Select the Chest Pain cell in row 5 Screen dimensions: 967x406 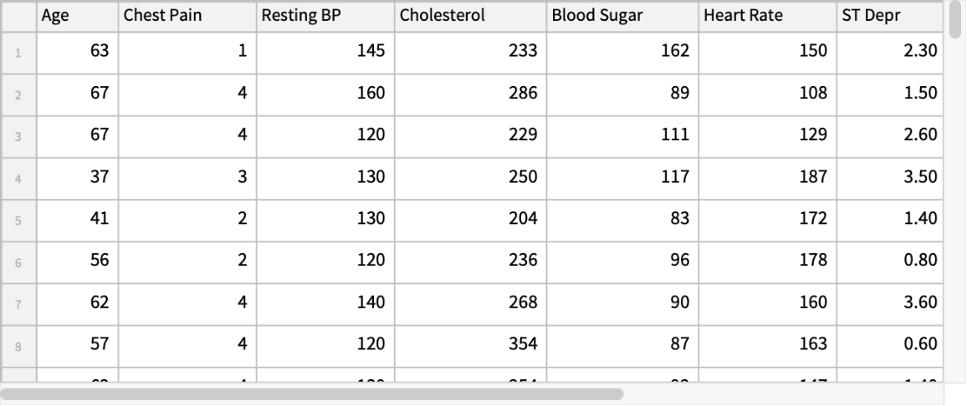(x=187, y=220)
